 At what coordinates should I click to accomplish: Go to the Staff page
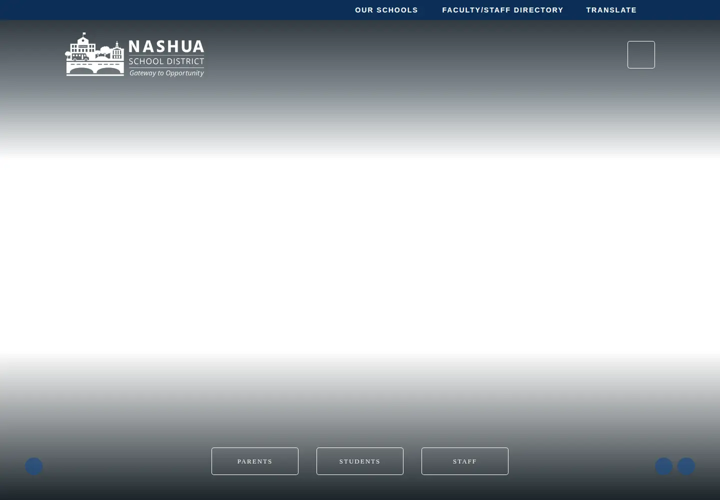(x=465, y=461)
